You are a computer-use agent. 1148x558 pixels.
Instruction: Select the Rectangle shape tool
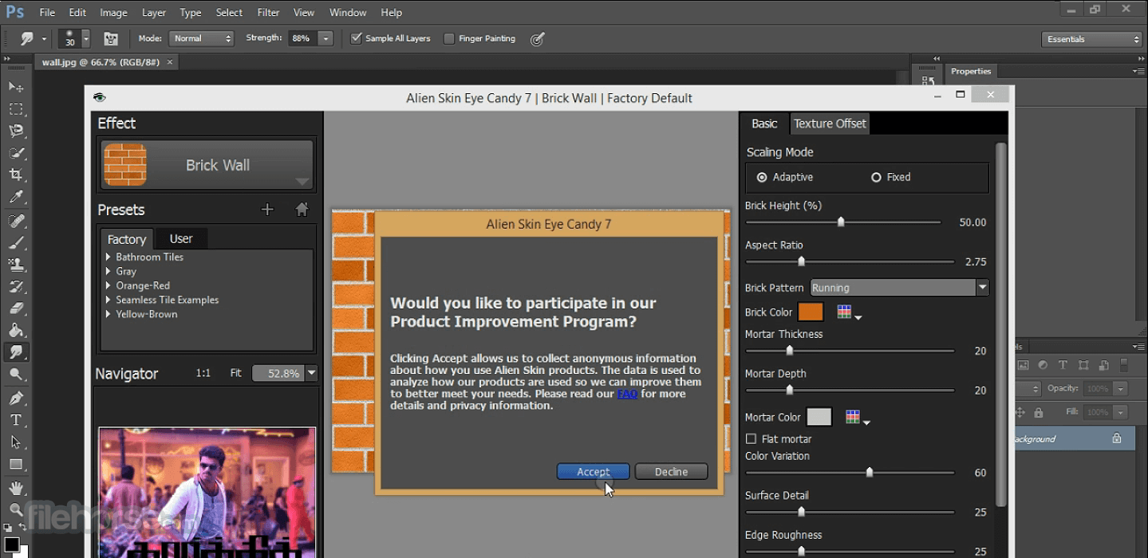[16, 464]
